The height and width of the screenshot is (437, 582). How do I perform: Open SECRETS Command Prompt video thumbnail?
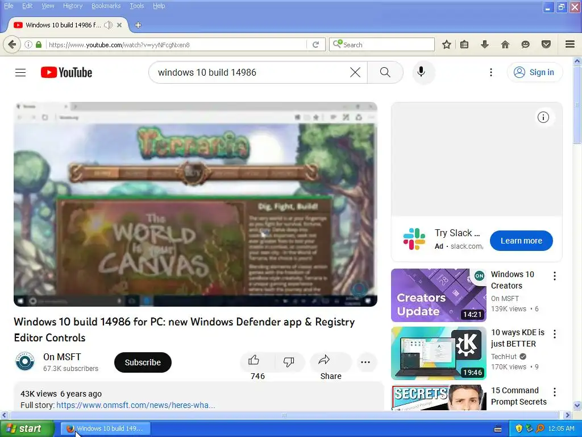[439, 398]
